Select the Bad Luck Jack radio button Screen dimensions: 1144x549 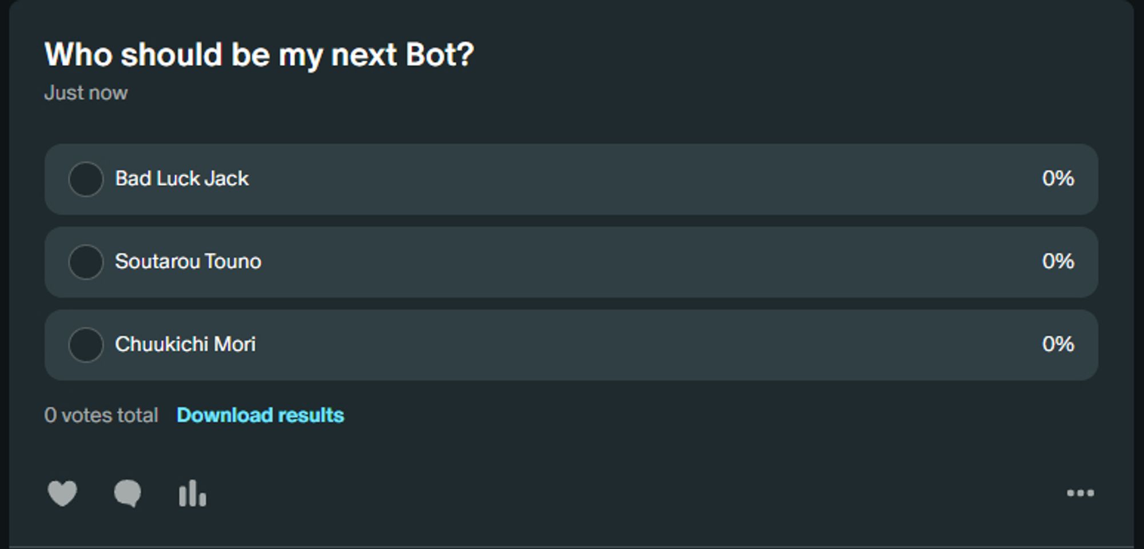(86, 179)
